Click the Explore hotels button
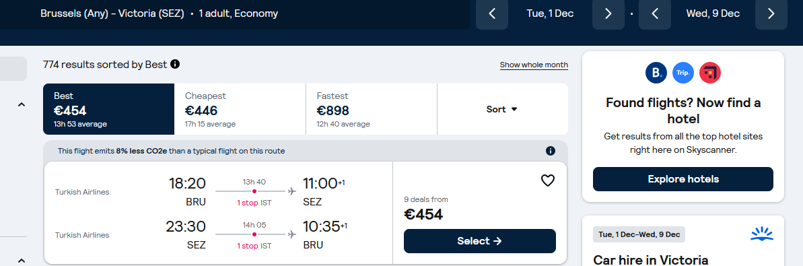Viewport: 803px width, 266px height. tap(683, 179)
